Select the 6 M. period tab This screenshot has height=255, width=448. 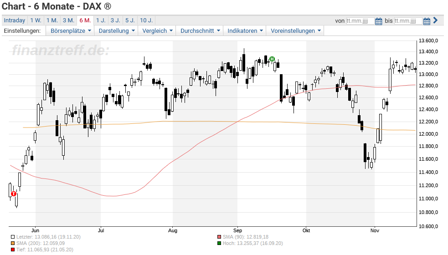85,20
